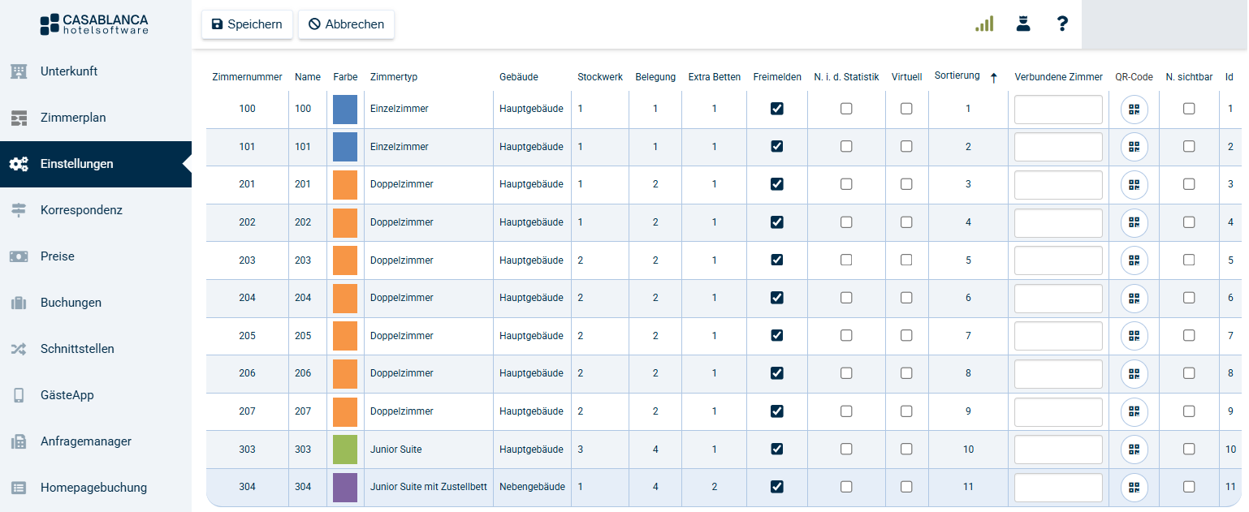Open Zimmerplan in the sidebar
Screen dimensions: 1249x512
(x=73, y=118)
